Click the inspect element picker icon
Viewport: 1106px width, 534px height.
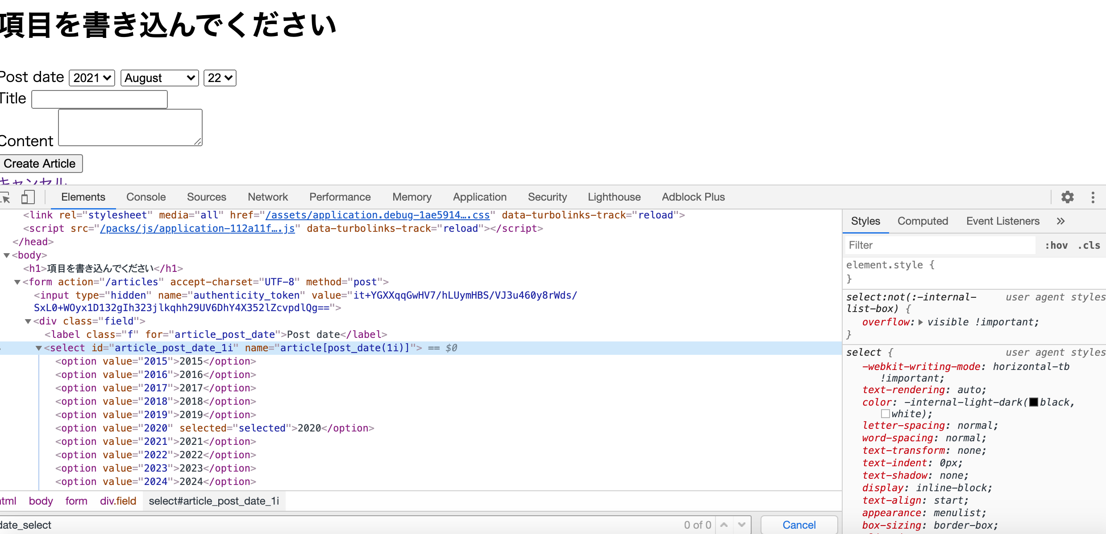click(x=5, y=197)
